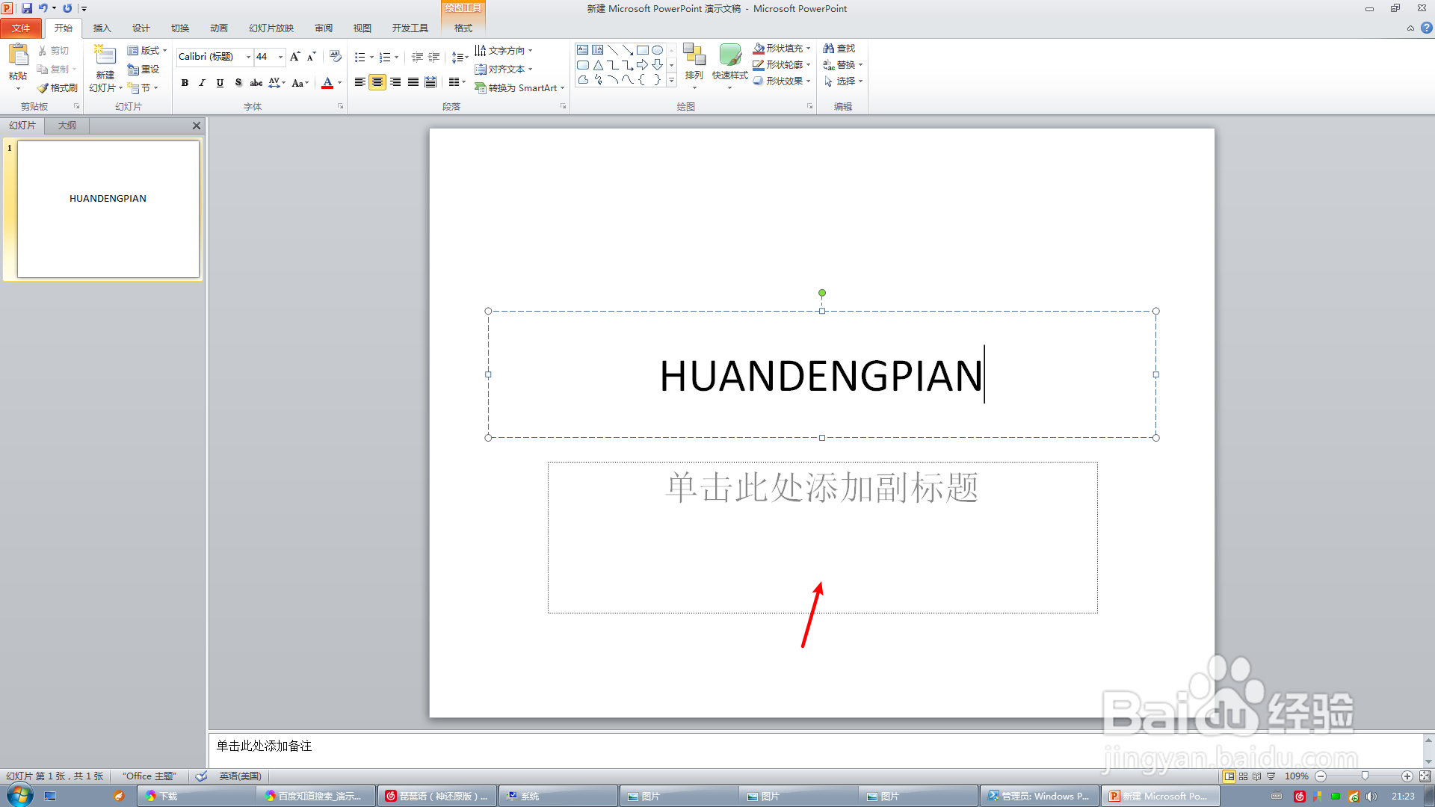Image resolution: width=1435 pixels, height=807 pixels.
Task: Switch to the Animations (动画) tab
Action: click(218, 28)
